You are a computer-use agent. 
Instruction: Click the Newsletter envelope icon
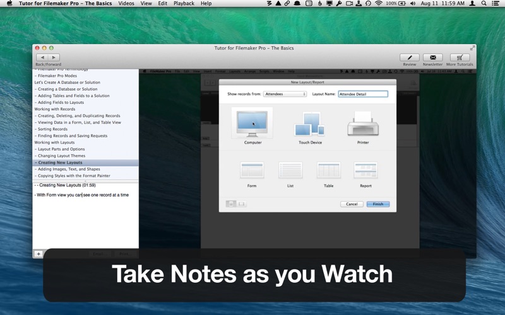[x=432, y=57]
